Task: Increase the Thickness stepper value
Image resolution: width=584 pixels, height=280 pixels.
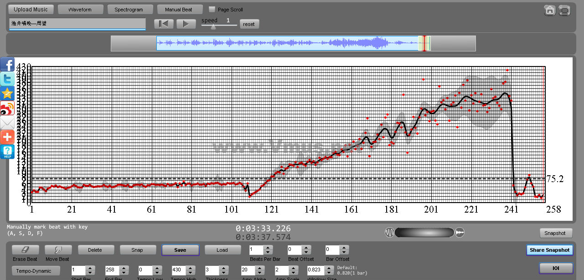Action: [224, 268]
